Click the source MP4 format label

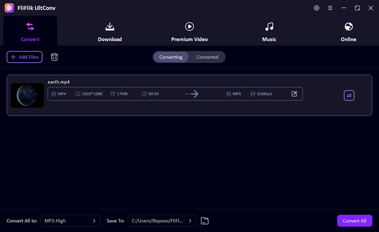pos(61,94)
